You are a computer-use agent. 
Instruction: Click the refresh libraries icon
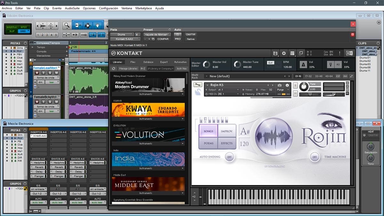pos(114,68)
